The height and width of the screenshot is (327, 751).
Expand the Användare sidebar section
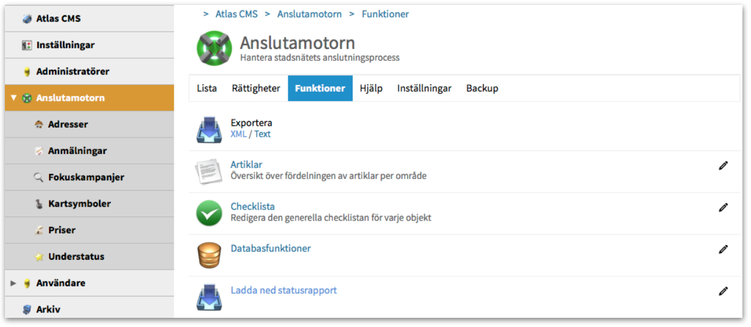(x=13, y=283)
